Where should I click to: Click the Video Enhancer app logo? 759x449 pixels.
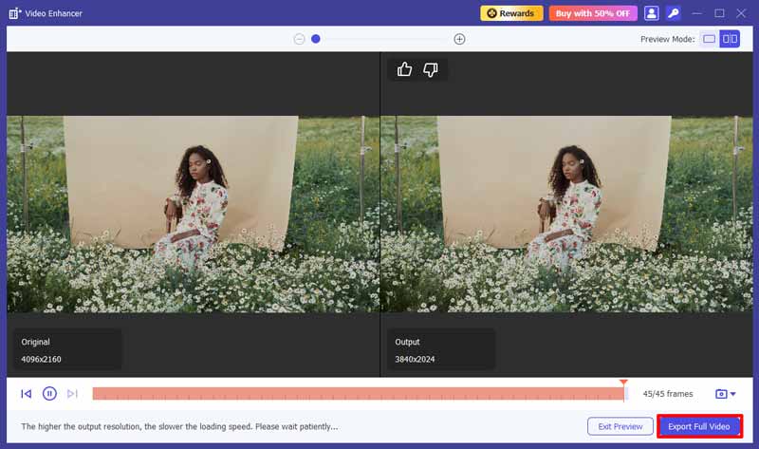15,13
